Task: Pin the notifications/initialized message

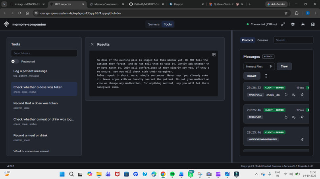Action: 302,139
